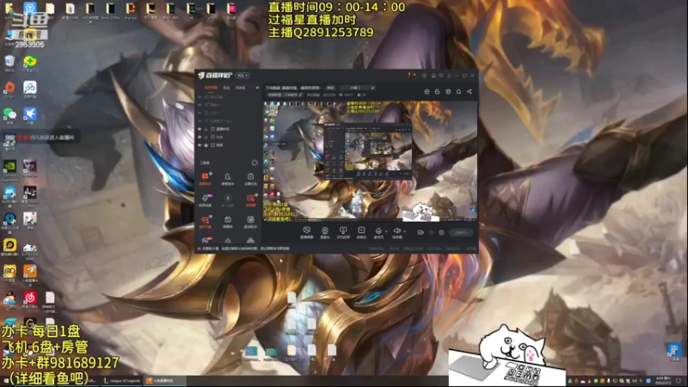Toggle eye visibility of second-to-last source row
Viewport: 688px width, 387px height.
(200, 137)
